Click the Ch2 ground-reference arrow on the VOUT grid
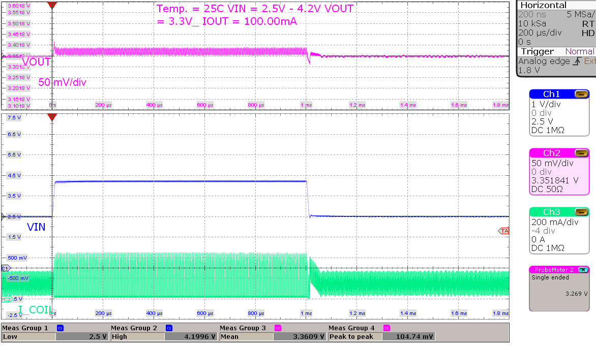 3,56
